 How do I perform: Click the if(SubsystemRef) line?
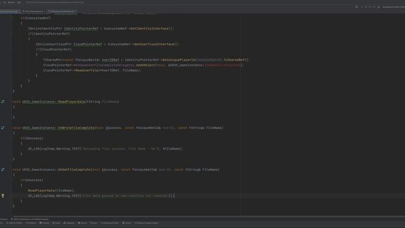coord(35,18)
